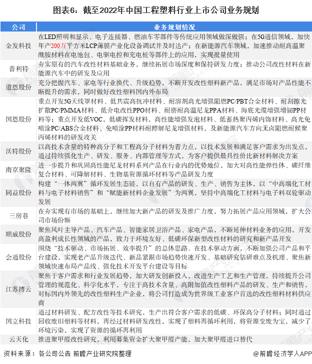Click 会通股份 plan text starting '围绕“技术驱动'
This screenshot has height=364, width=312.
[x=174, y=257]
